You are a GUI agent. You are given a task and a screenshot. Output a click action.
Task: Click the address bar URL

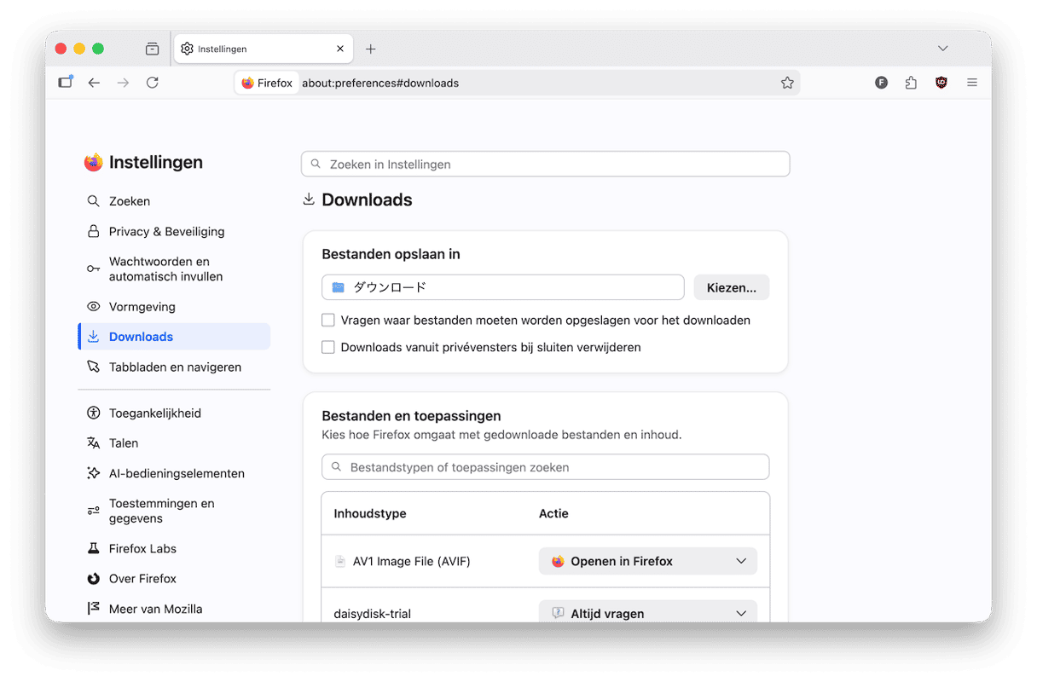click(x=380, y=83)
